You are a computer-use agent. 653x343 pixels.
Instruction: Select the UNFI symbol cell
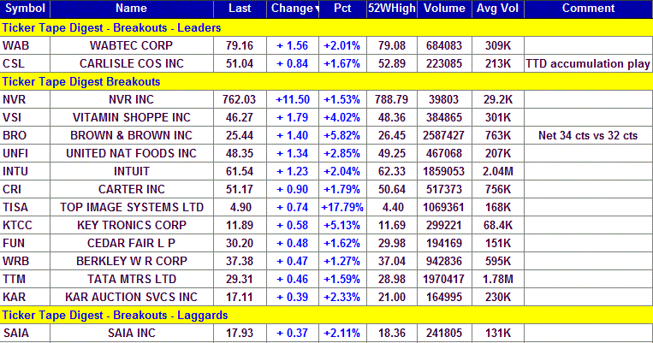coord(25,153)
